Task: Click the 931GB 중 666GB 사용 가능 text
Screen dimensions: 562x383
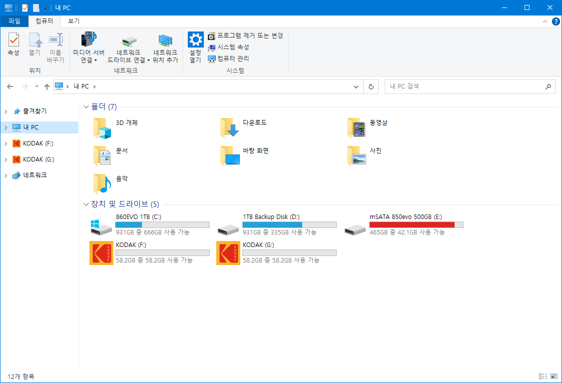Action: point(153,232)
